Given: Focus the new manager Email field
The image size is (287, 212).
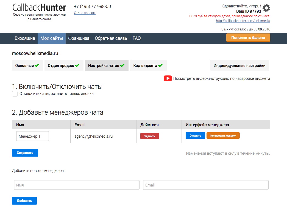Looking at the screenshot, I should tap(205, 185).
